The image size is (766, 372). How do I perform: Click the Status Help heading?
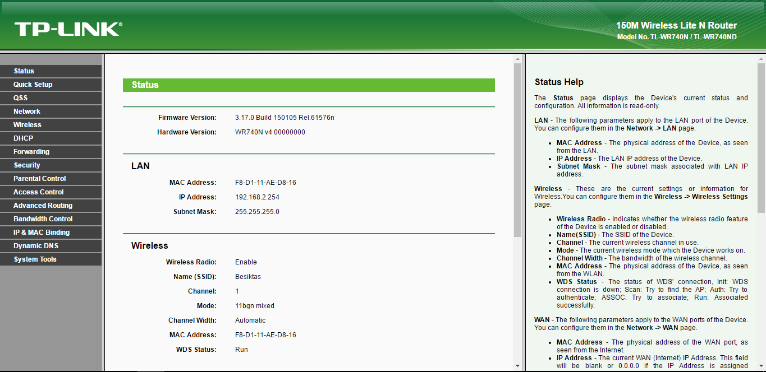tap(559, 82)
